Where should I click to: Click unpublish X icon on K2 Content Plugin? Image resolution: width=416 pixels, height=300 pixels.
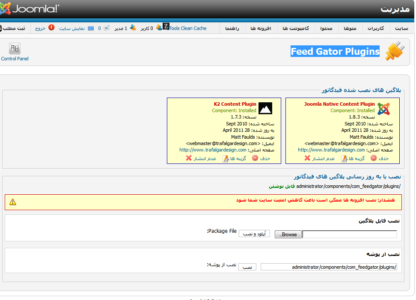click(x=189, y=158)
